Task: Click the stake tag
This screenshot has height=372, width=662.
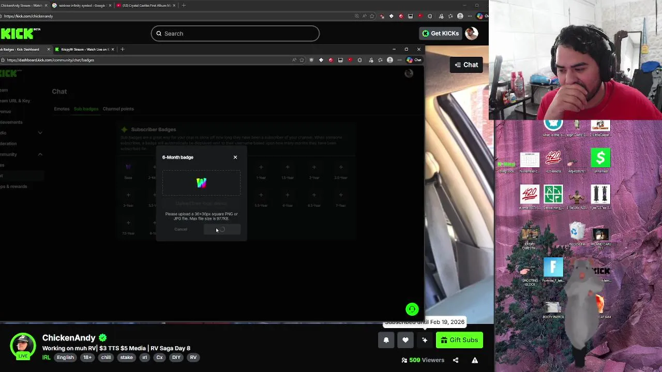Action: tap(126, 358)
